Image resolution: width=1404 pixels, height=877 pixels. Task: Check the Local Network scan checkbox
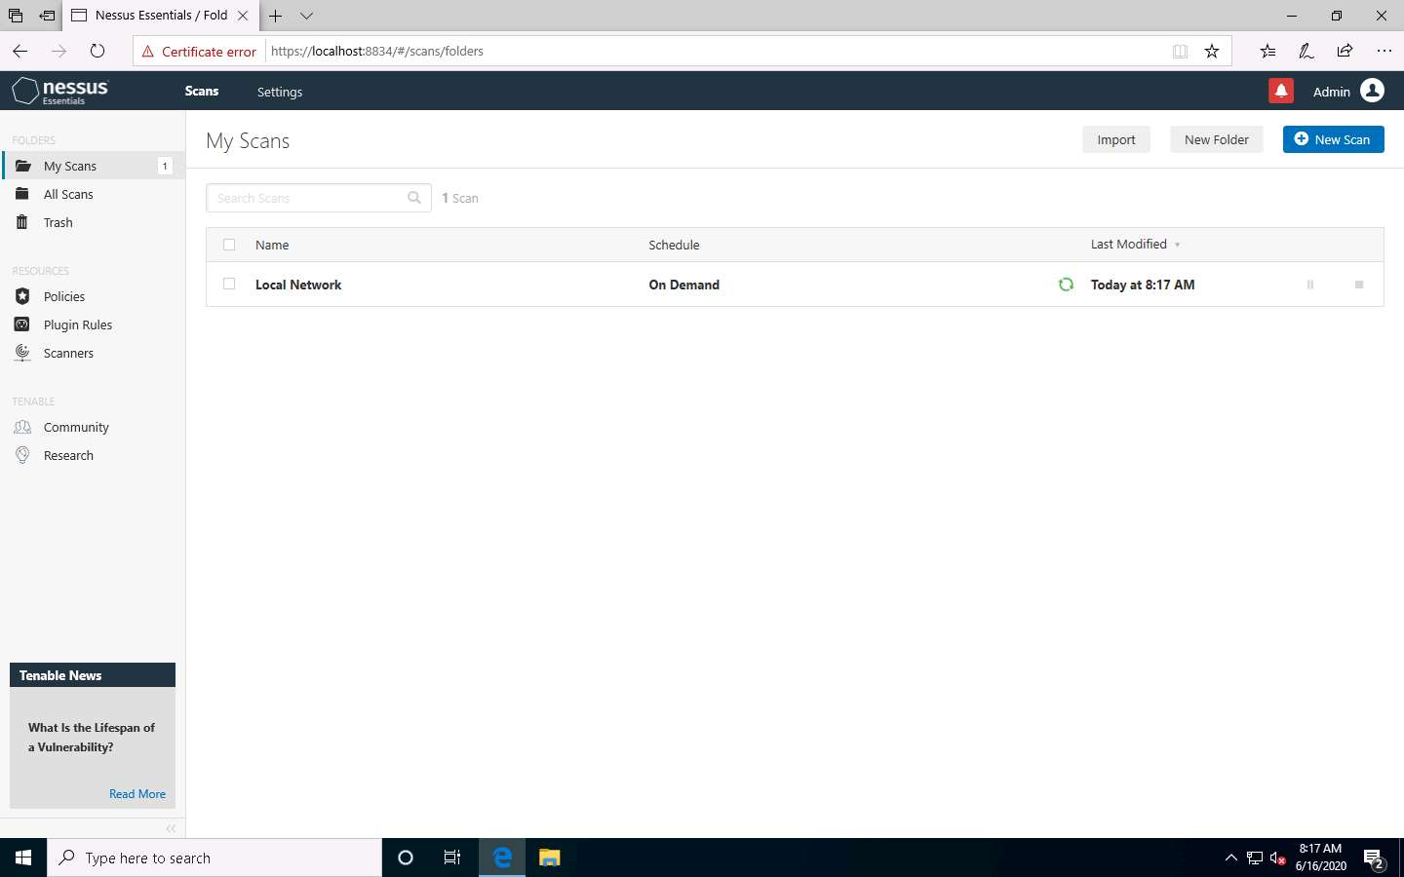pyautogui.click(x=229, y=284)
